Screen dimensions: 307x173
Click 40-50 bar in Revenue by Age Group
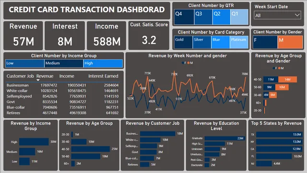[91, 149]
